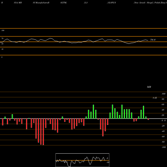Click the MR axis label '100'
Screen dimensions: 167x167
163,94
